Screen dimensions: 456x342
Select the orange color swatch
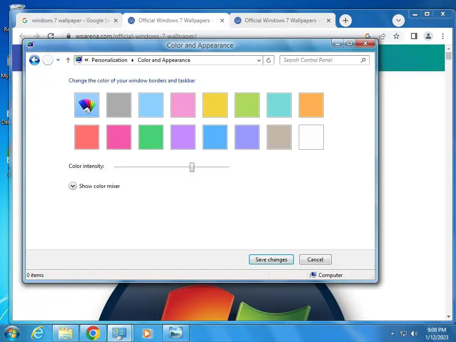311,105
